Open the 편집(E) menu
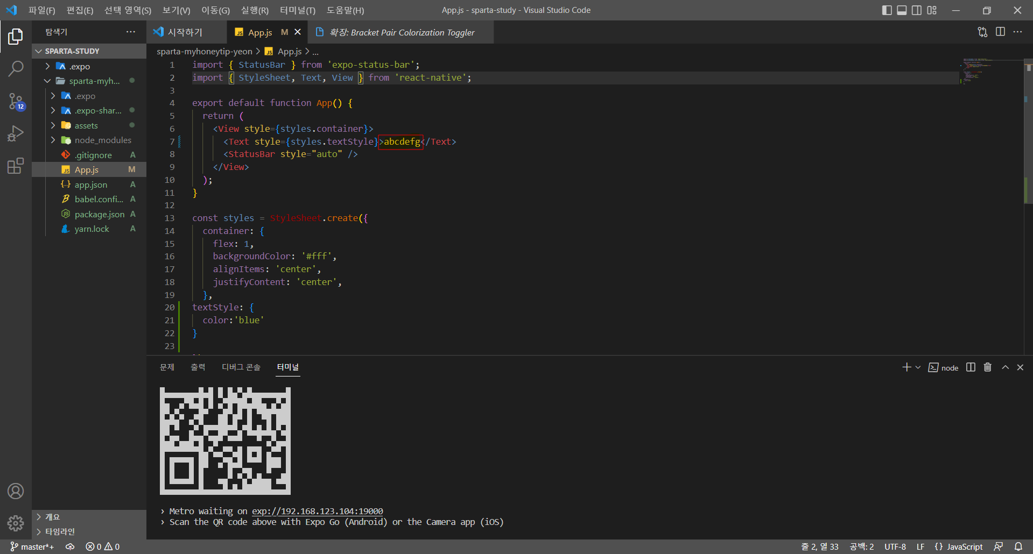 point(80,10)
